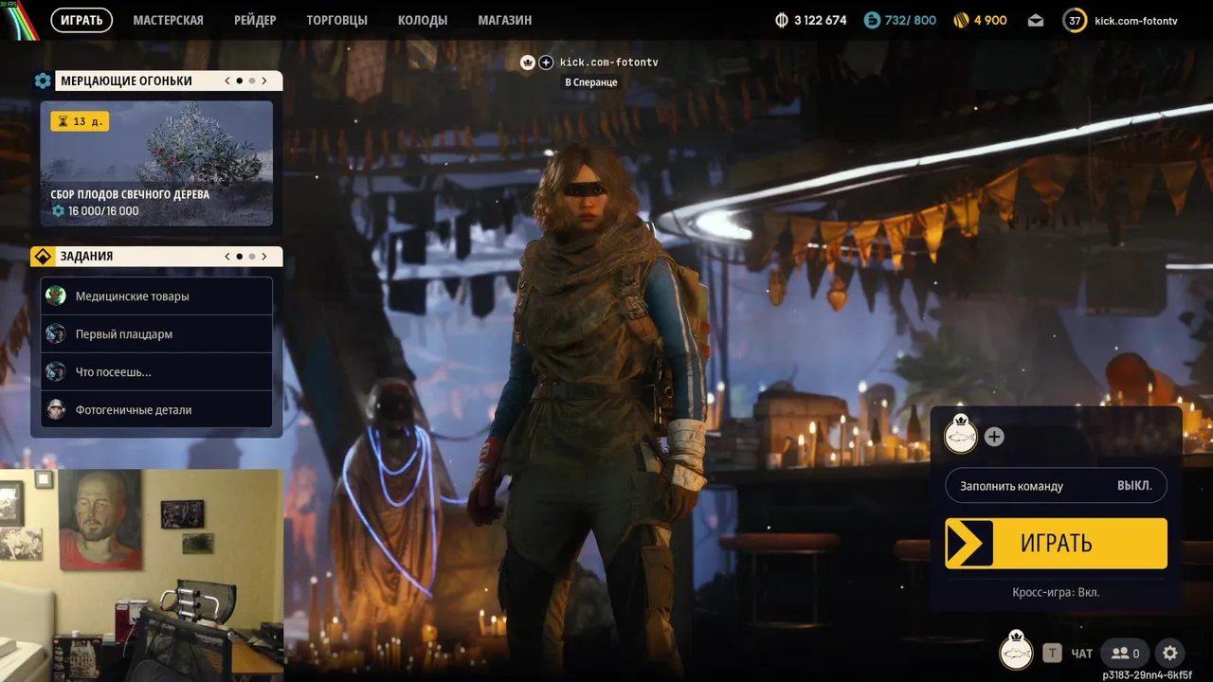Select second page dot of Мерцающие огоньки panel
This screenshot has width=1213, height=682.
252,81
